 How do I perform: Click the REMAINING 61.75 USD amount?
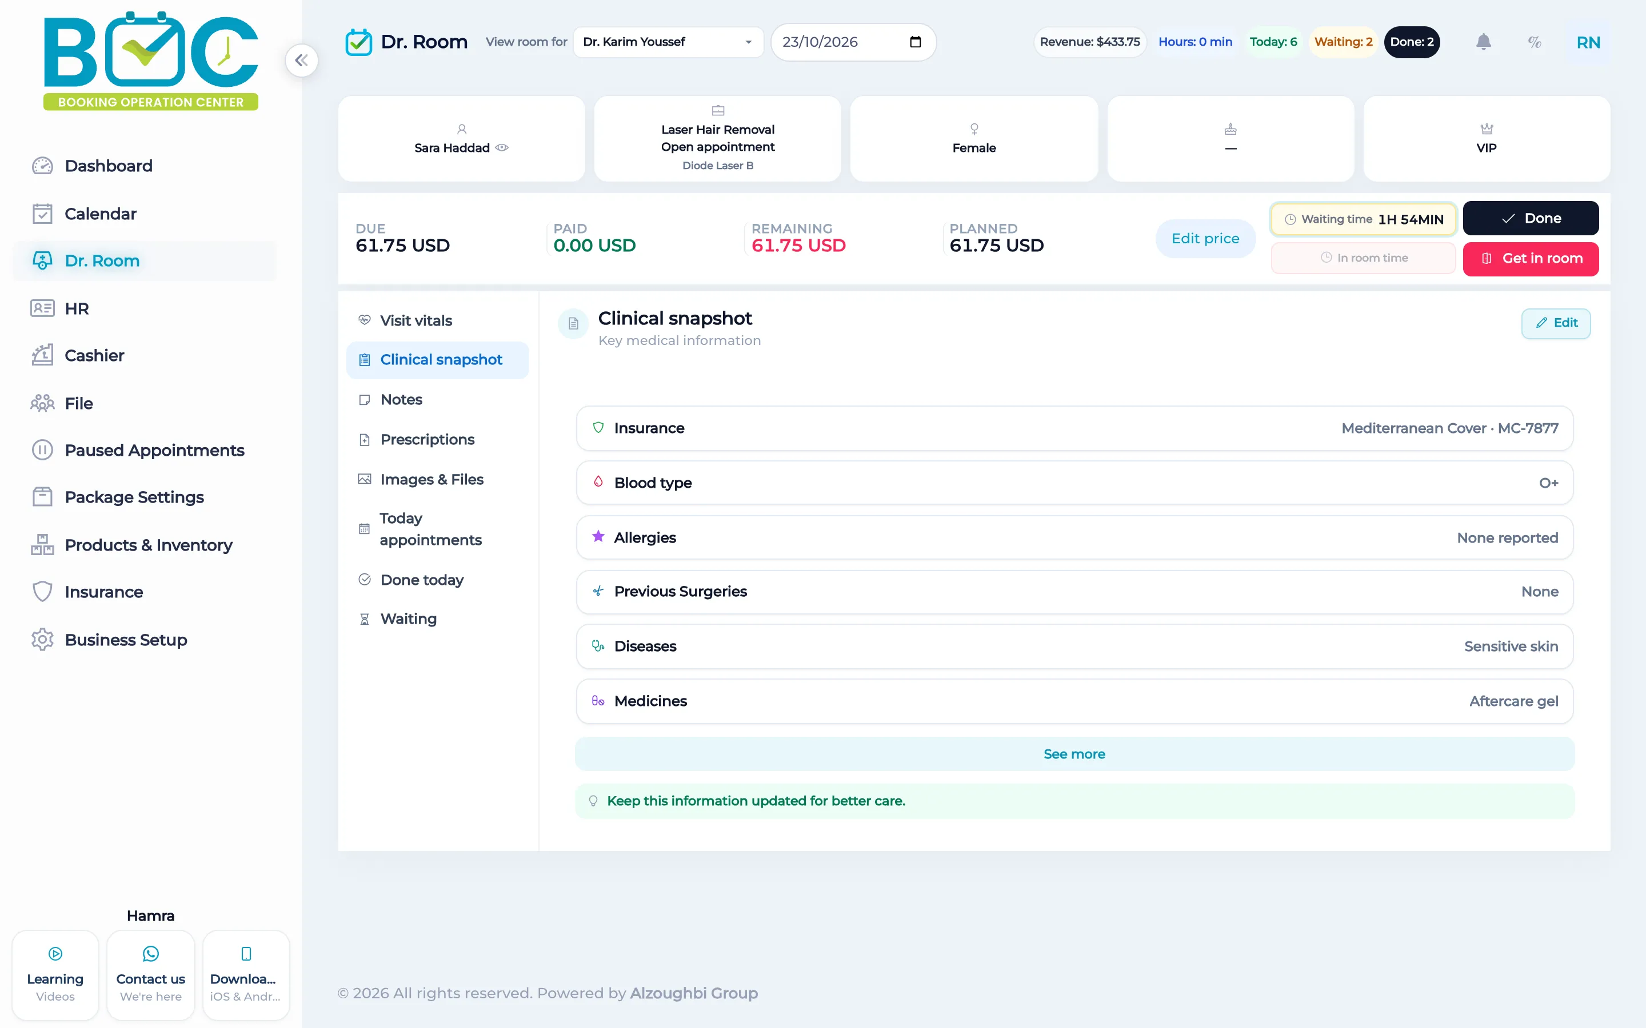(798, 246)
